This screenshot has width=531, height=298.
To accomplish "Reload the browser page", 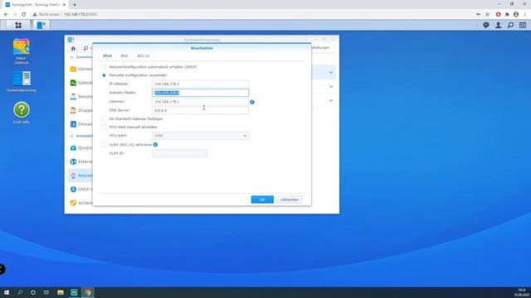I will pyautogui.click(x=24, y=14).
